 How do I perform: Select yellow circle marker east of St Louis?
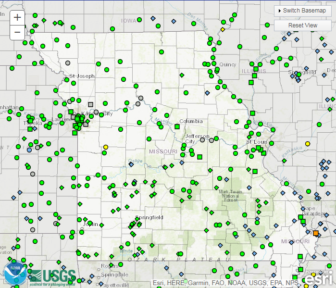point(309,144)
